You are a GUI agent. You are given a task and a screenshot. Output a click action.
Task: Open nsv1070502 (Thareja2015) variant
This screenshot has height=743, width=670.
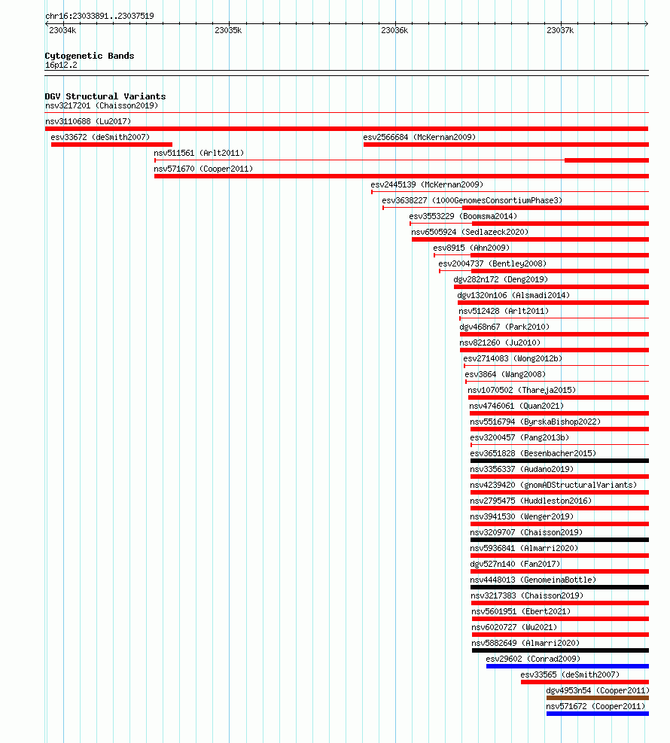(x=522, y=390)
